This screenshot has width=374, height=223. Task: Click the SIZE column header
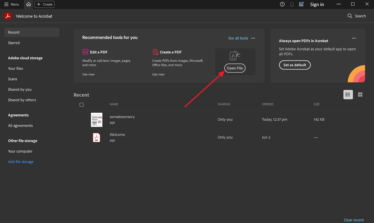[x=316, y=104]
